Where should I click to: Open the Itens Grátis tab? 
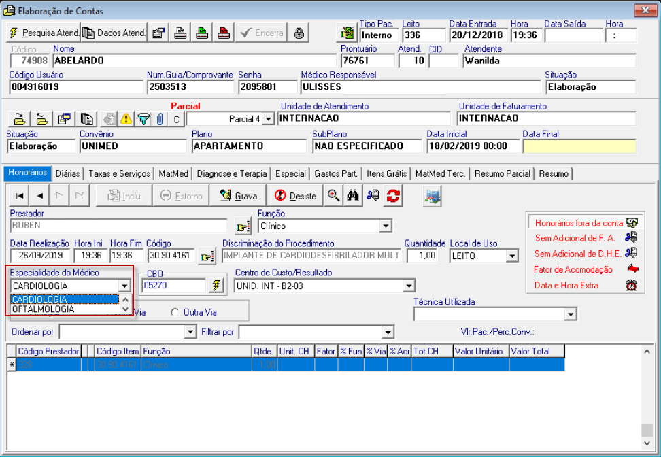click(x=386, y=173)
